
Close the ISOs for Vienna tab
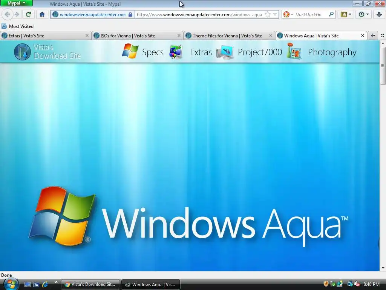point(179,36)
